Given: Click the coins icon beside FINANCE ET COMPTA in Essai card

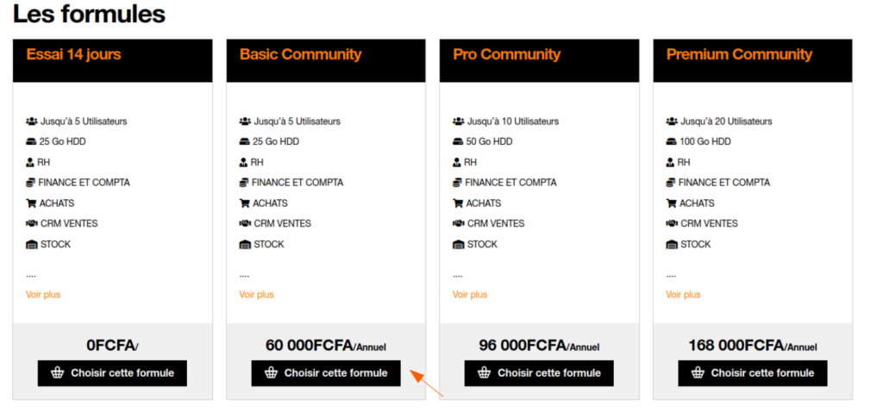Looking at the screenshot, I should pyautogui.click(x=31, y=183).
